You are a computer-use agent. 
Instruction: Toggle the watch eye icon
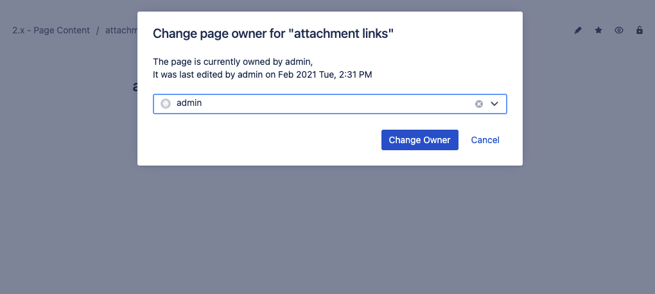point(619,30)
